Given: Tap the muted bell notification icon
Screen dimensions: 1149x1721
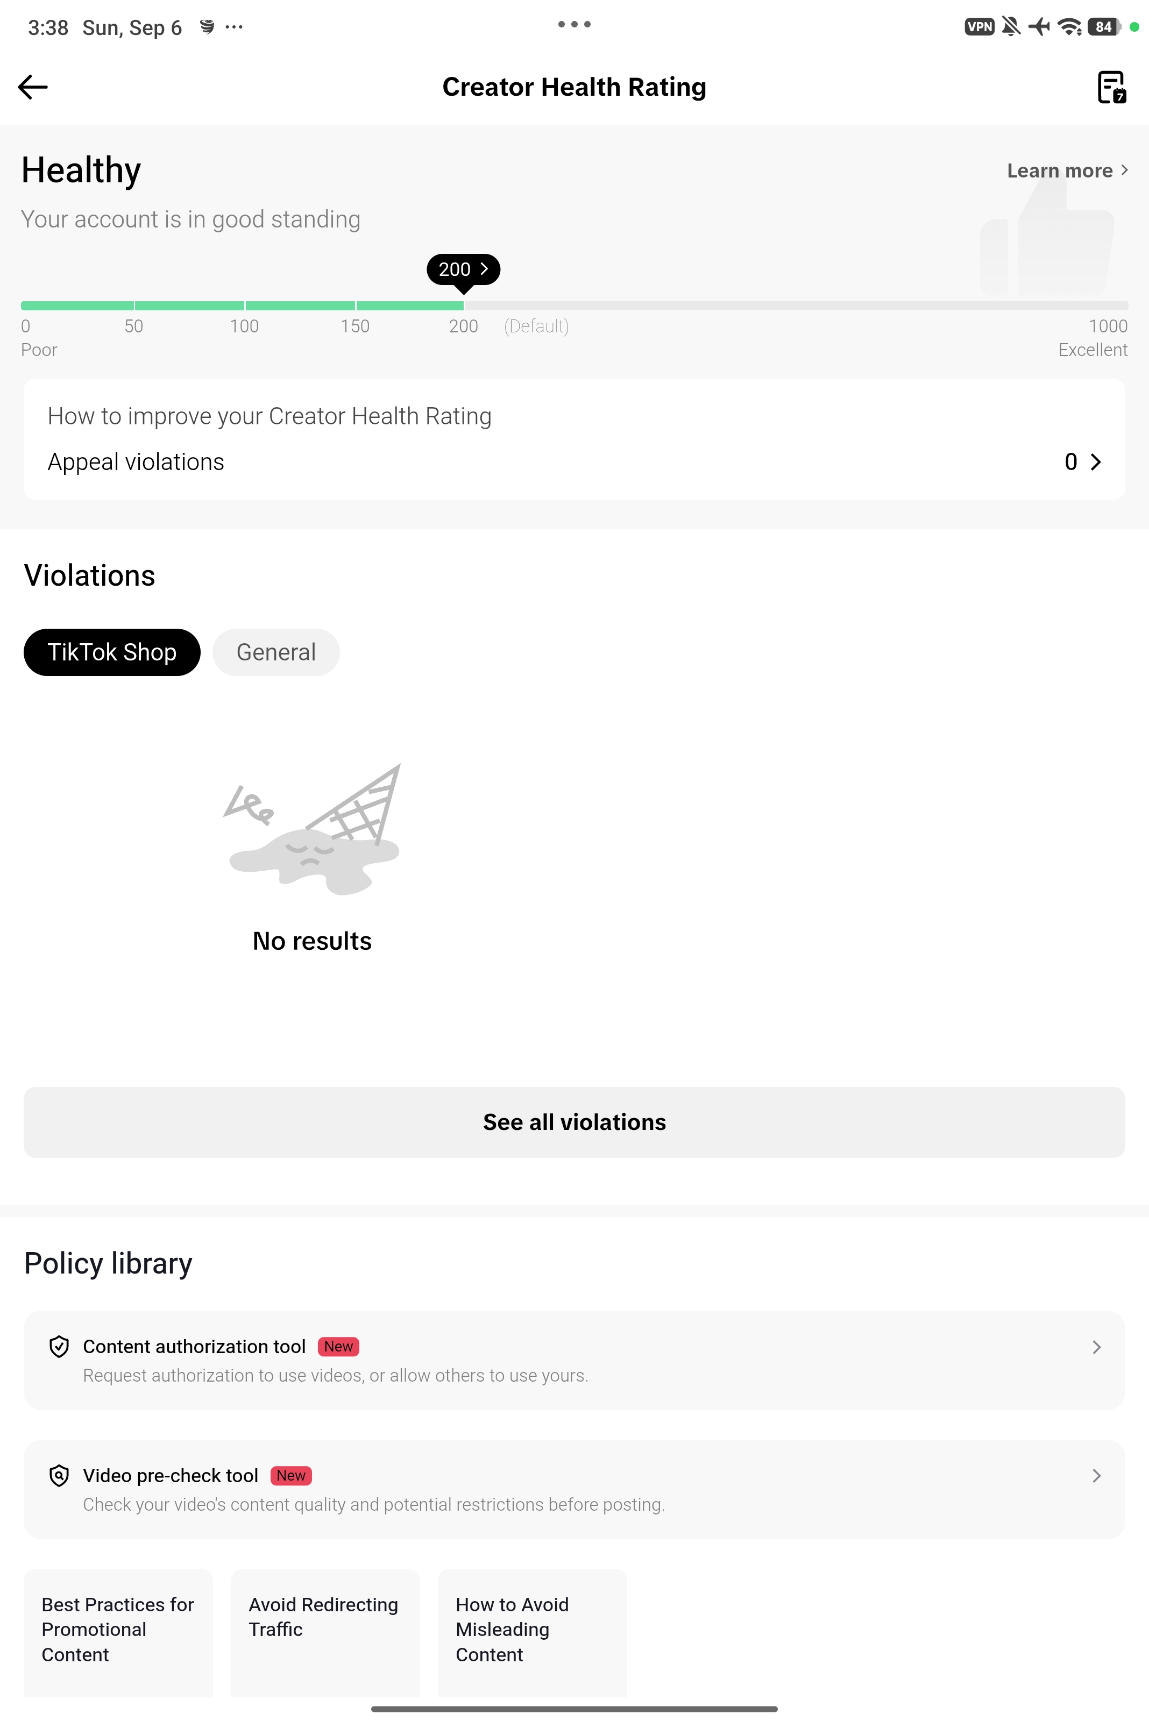Looking at the screenshot, I should pos(1011,27).
